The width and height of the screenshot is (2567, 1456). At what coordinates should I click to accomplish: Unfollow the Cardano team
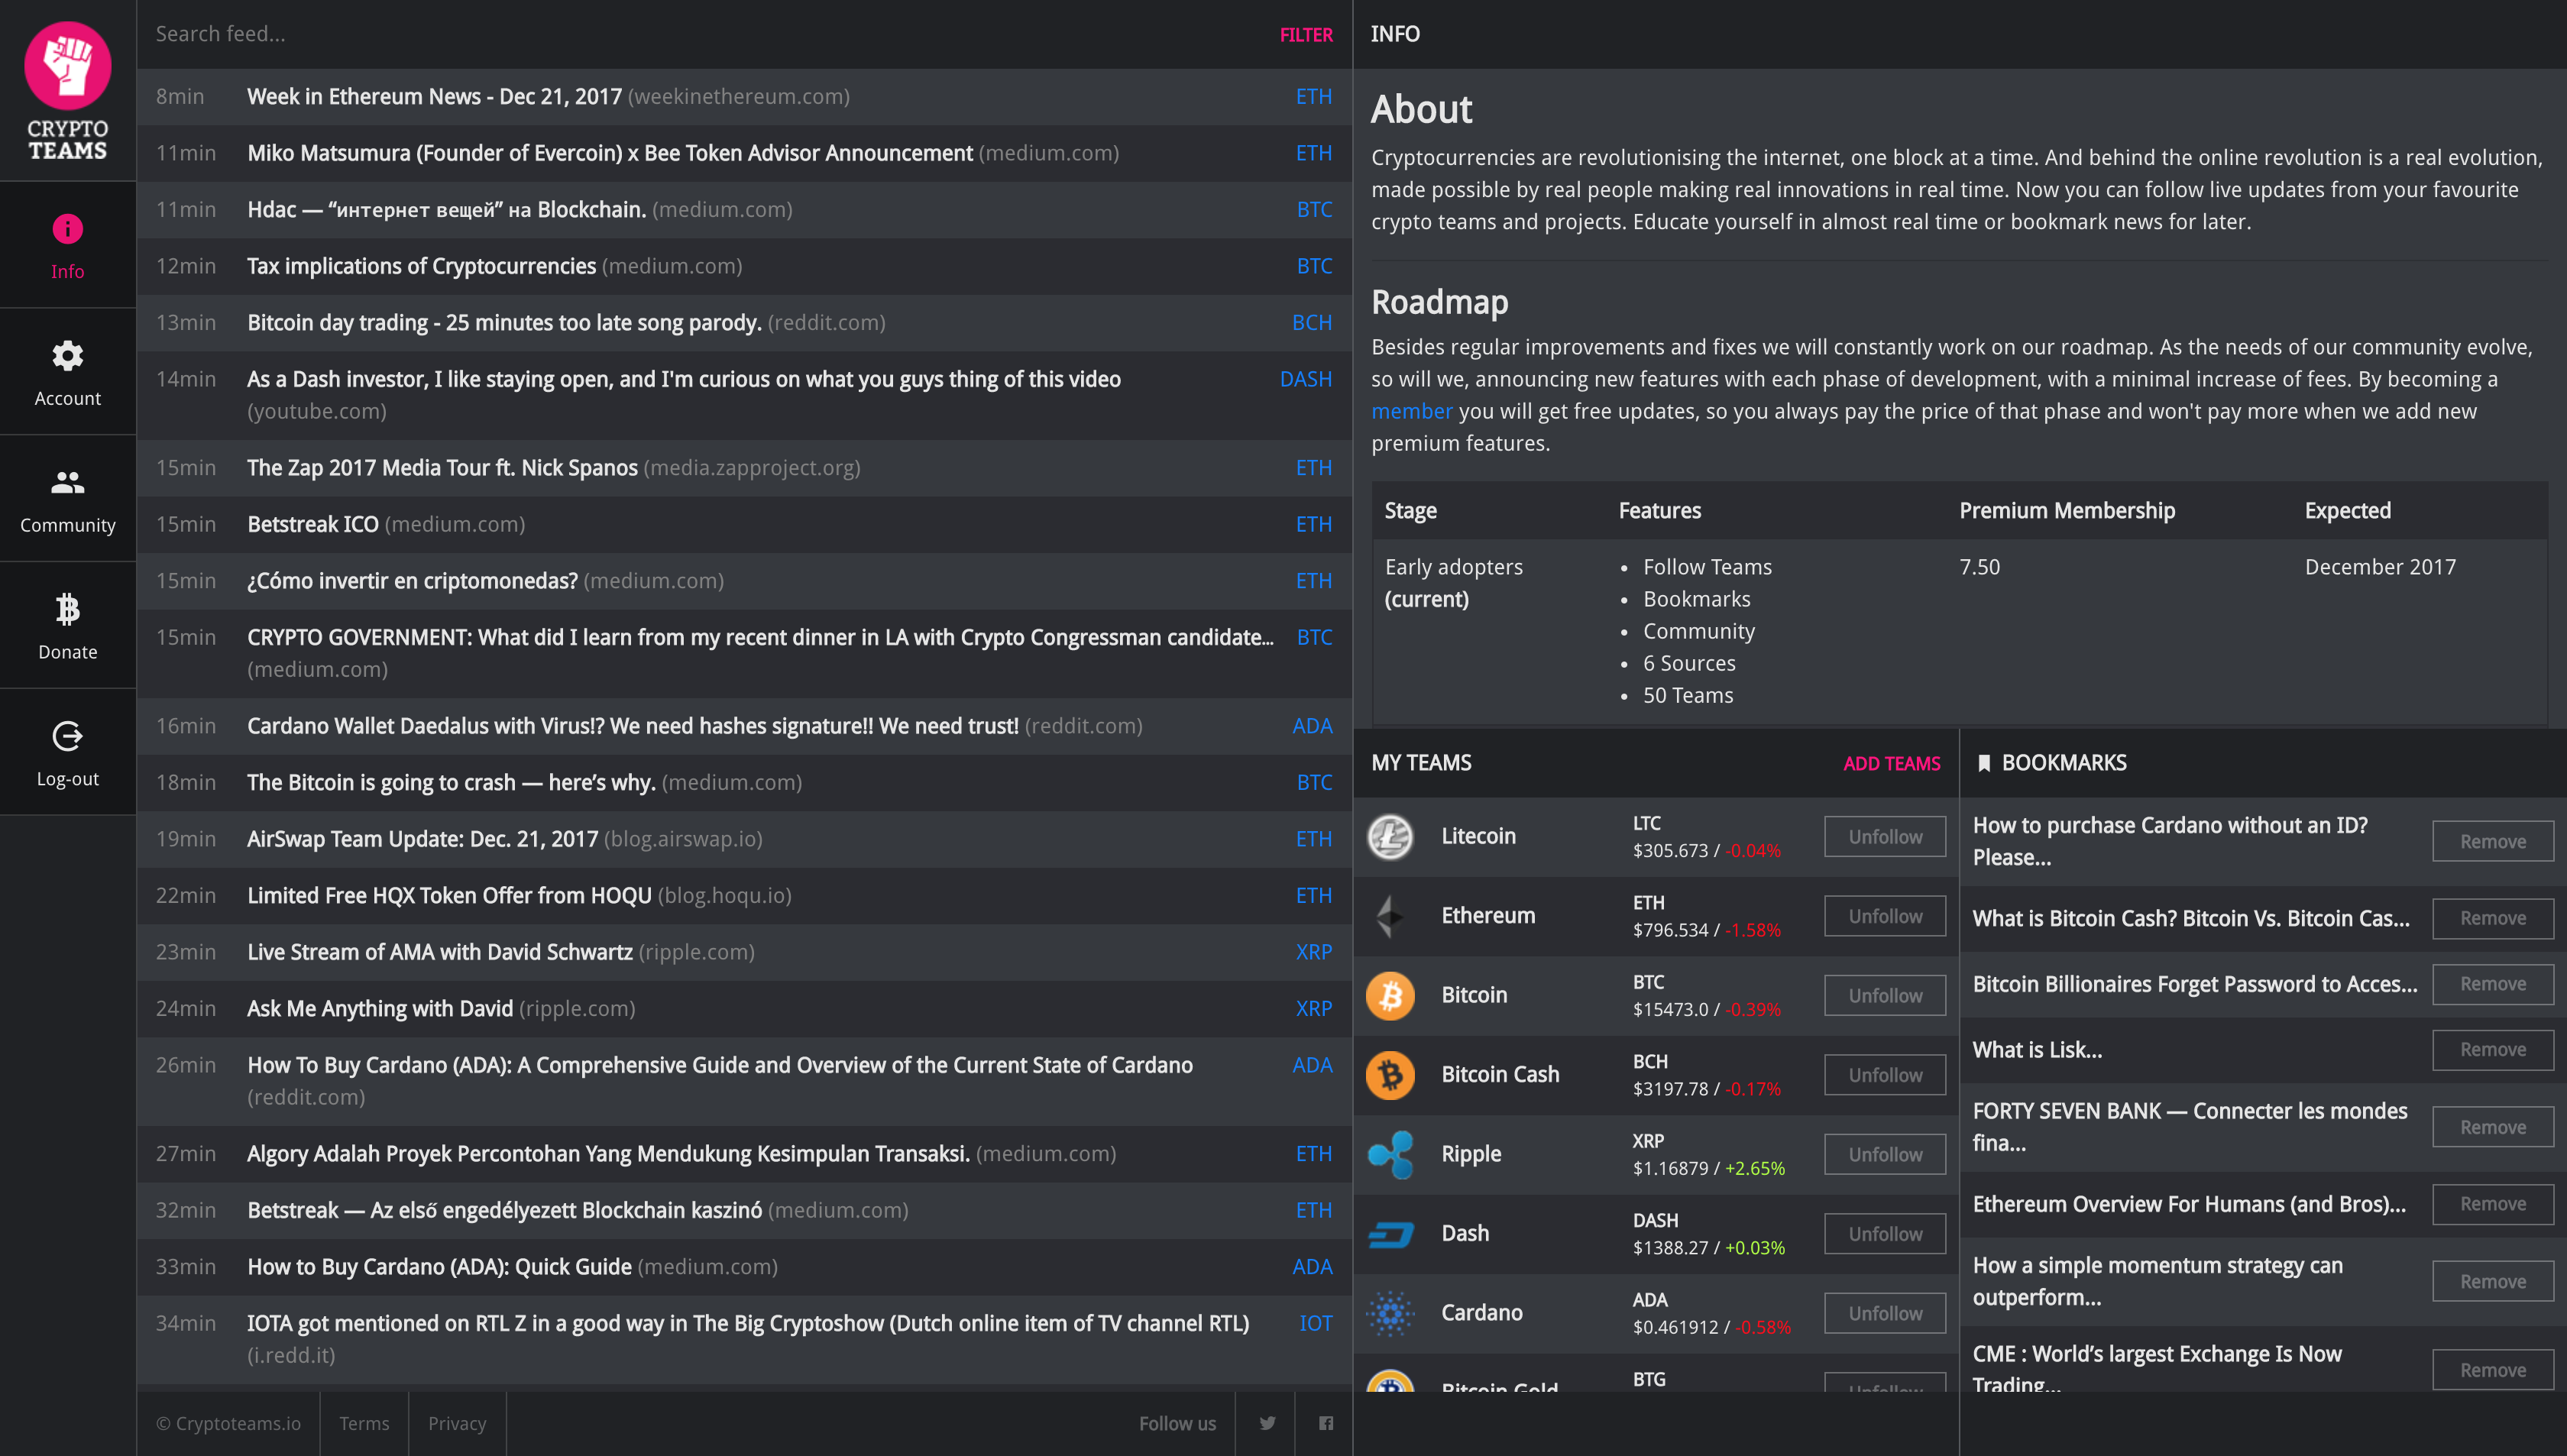(x=1883, y=1312)
